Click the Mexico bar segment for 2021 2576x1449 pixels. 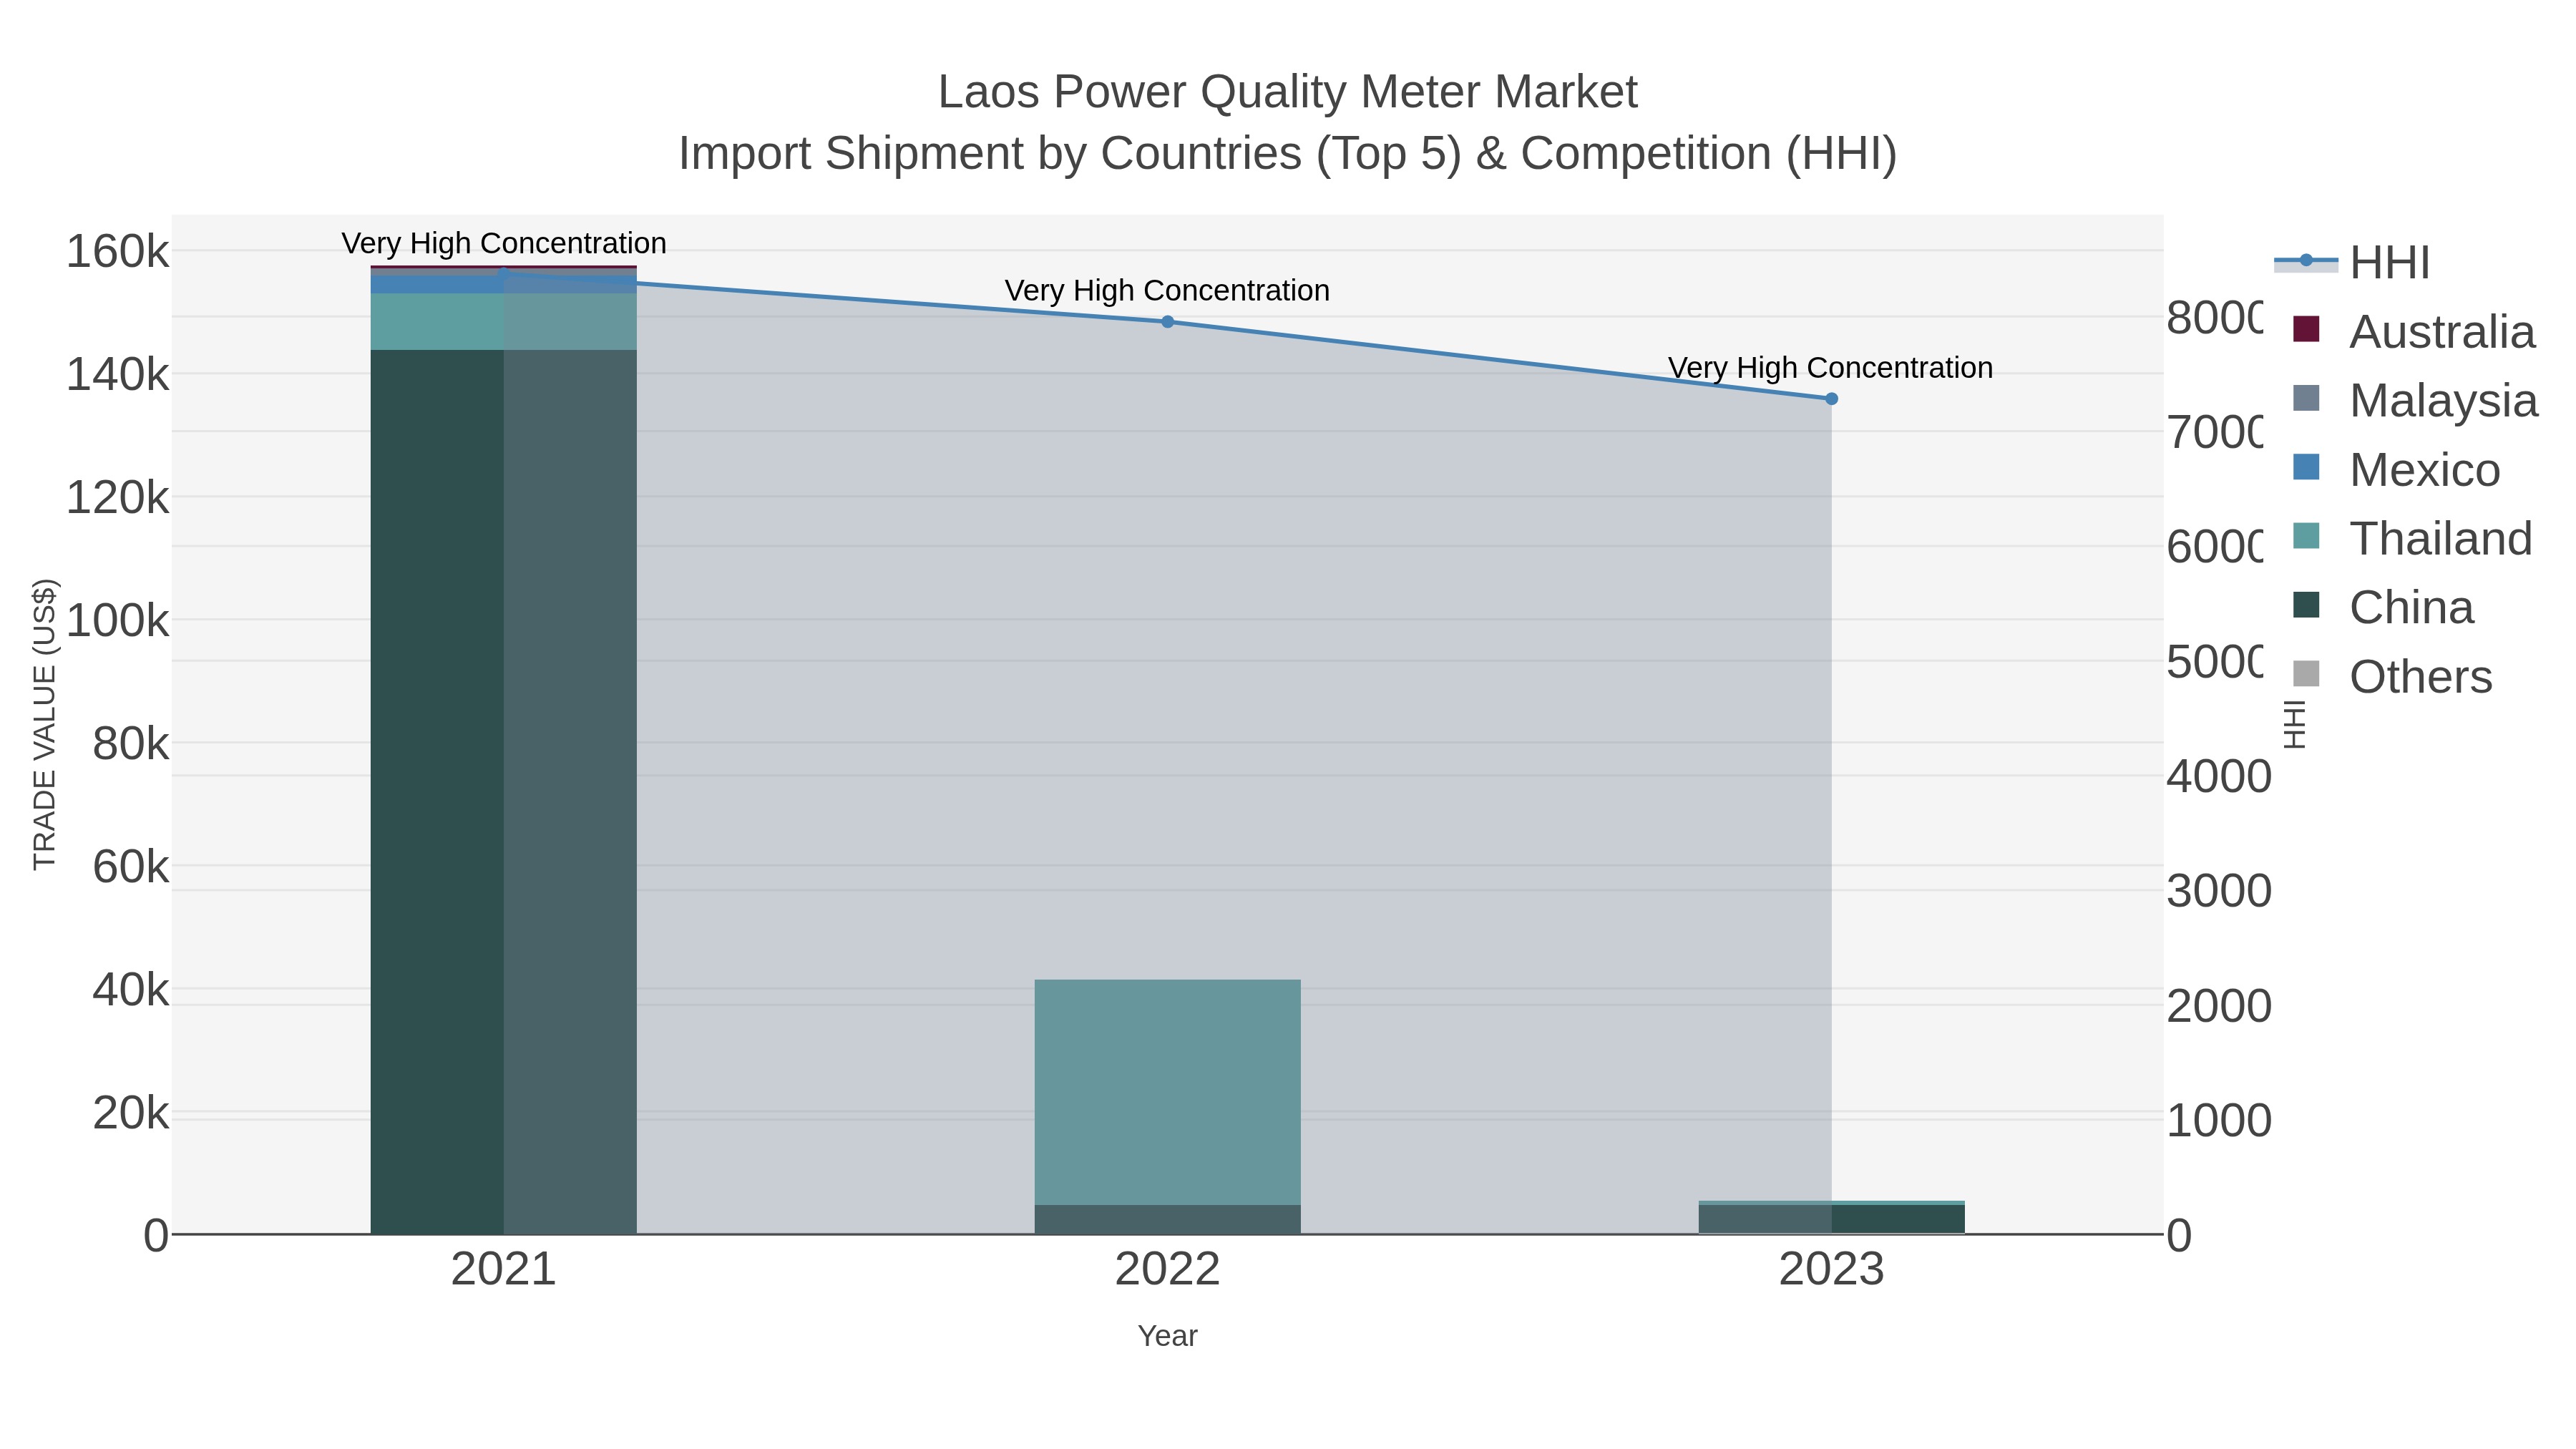(503, 284)
